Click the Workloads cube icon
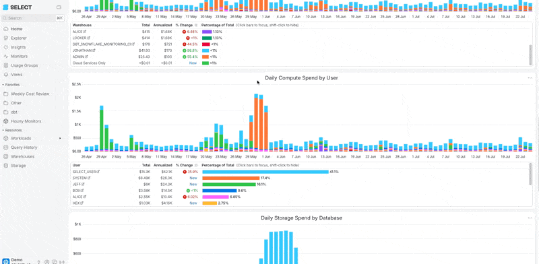Image resolution: width=539 pixels, height=264 pixels. click(5, 138)
